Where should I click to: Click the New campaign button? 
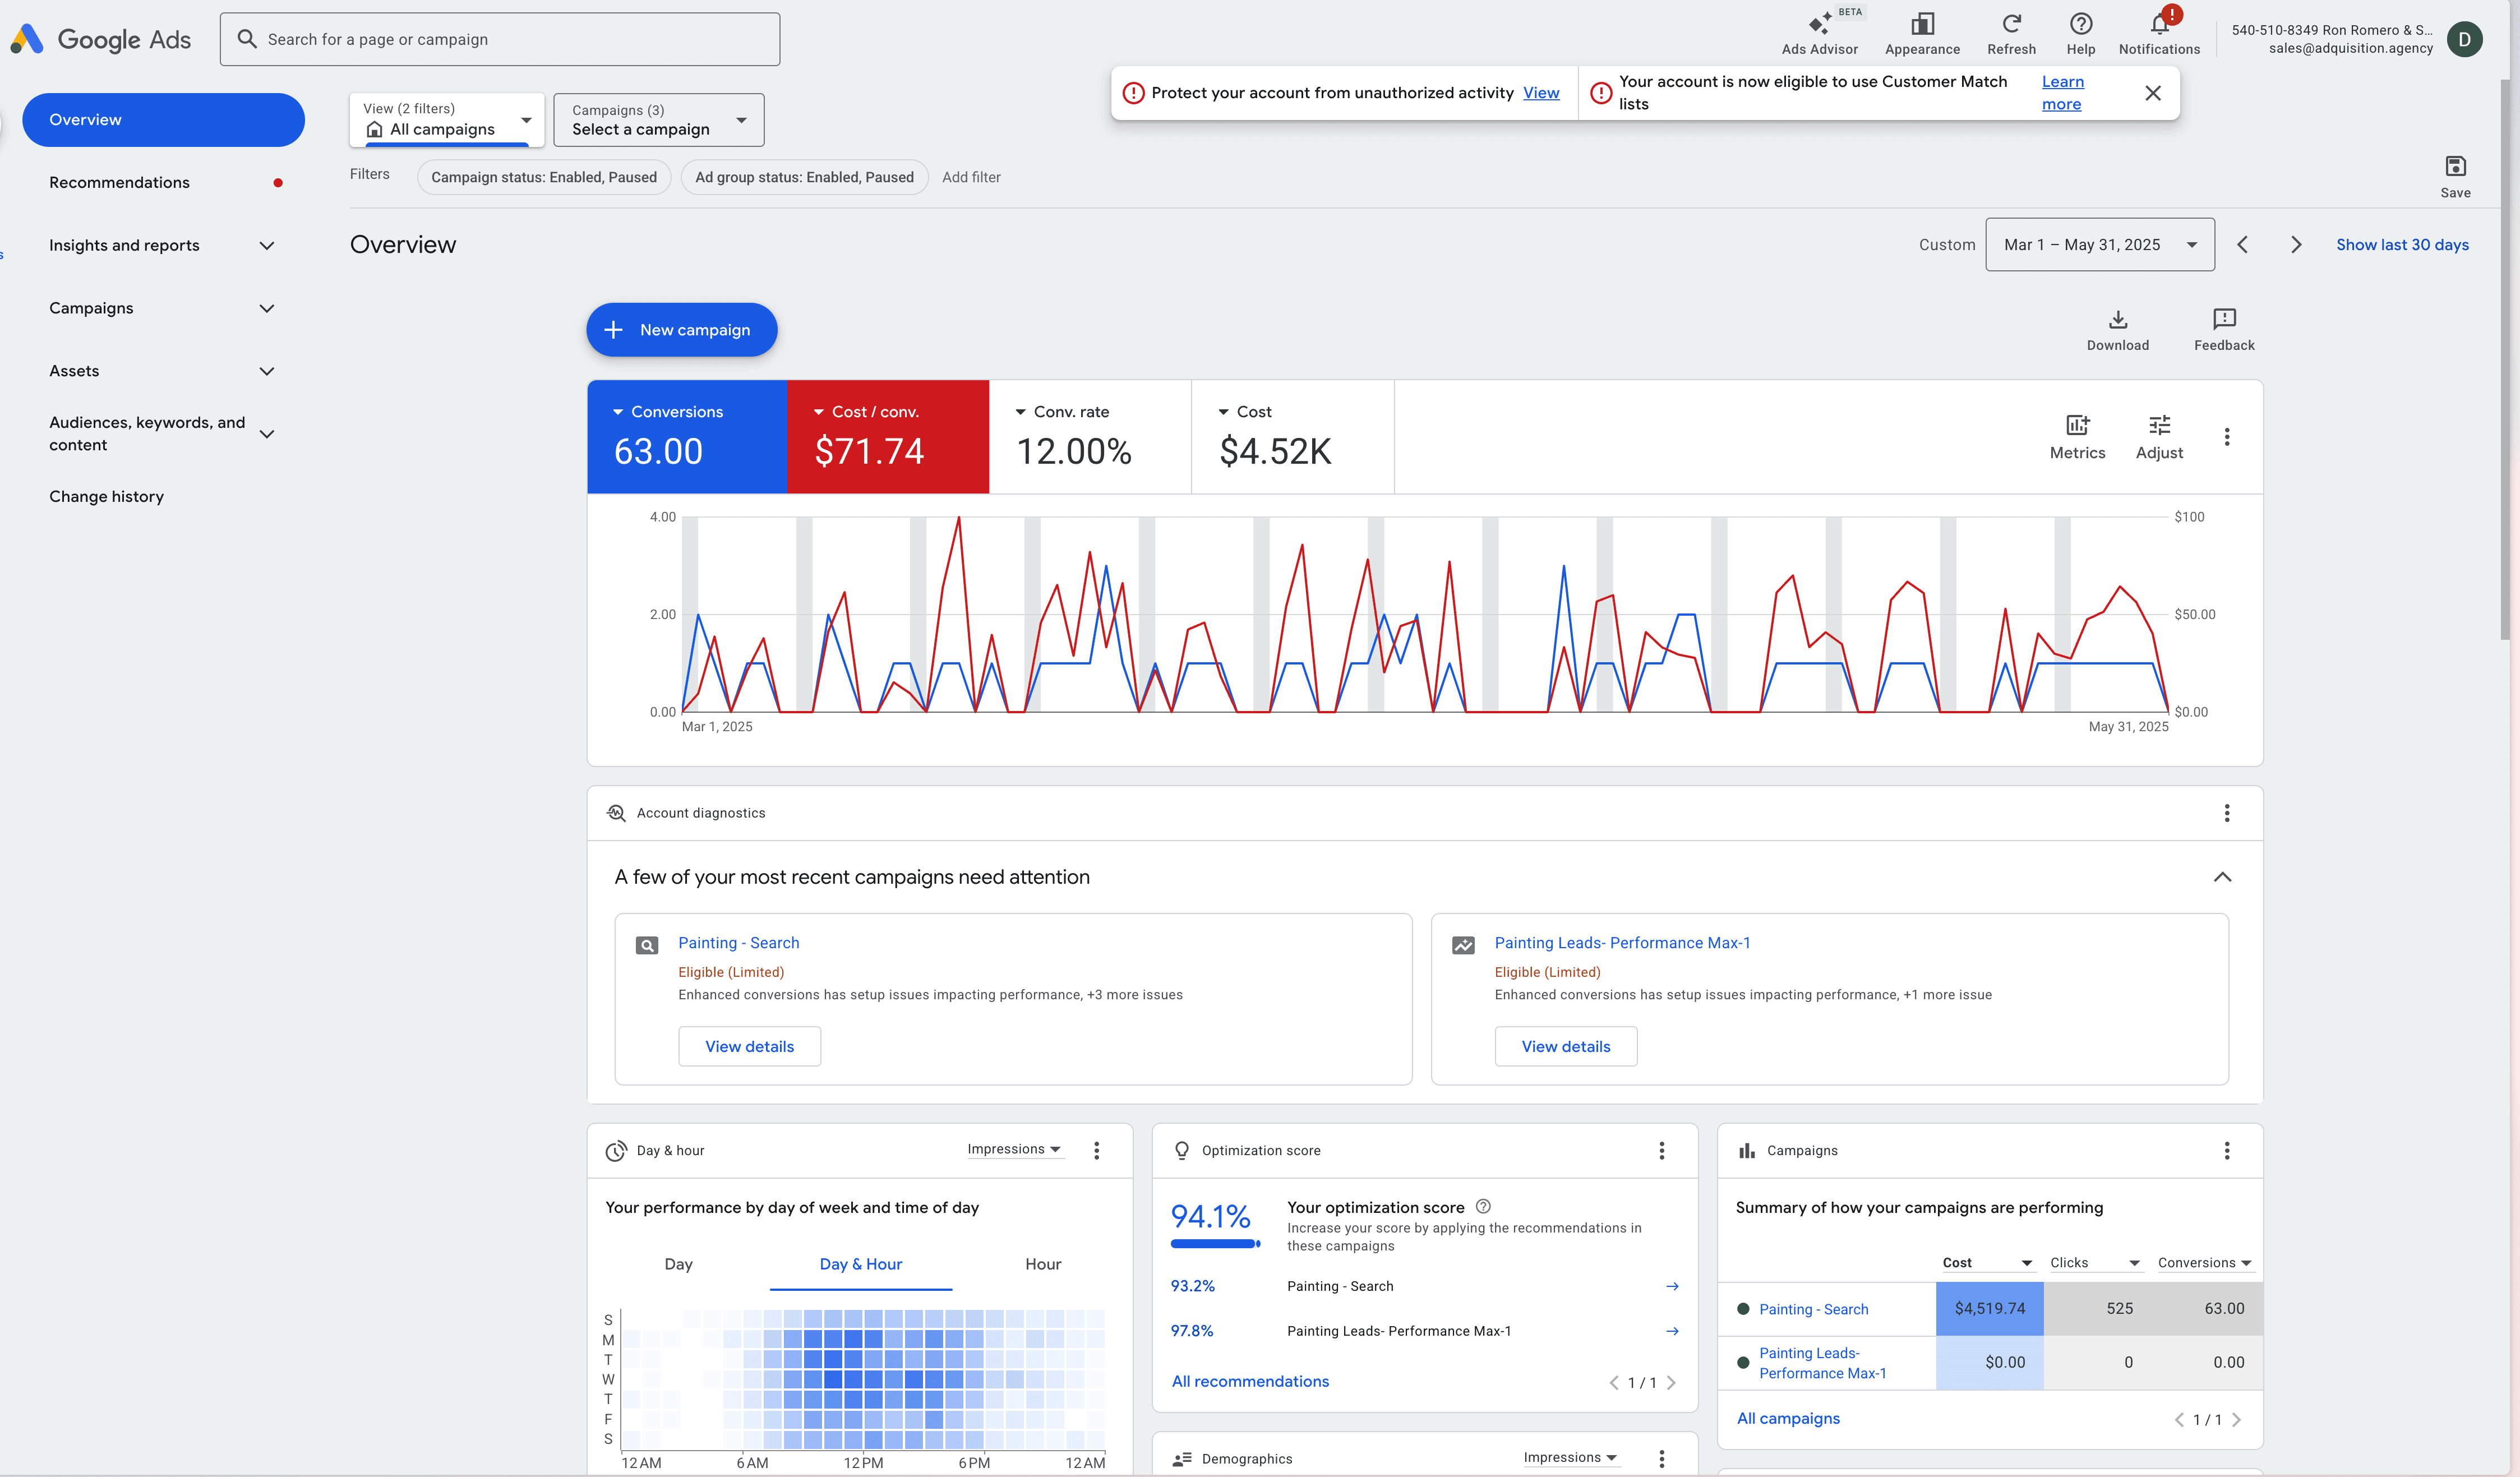[681, 330]
